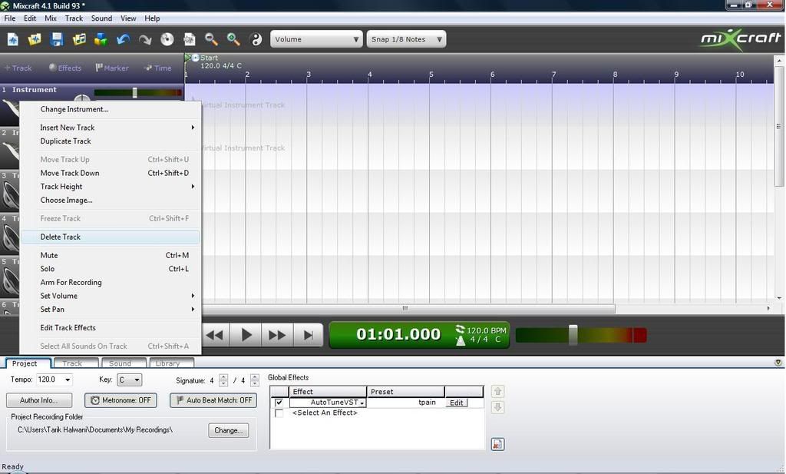This screenshot has width=786, height=474.
Task: Click the fast forward transport button
Action: point(277,335)
